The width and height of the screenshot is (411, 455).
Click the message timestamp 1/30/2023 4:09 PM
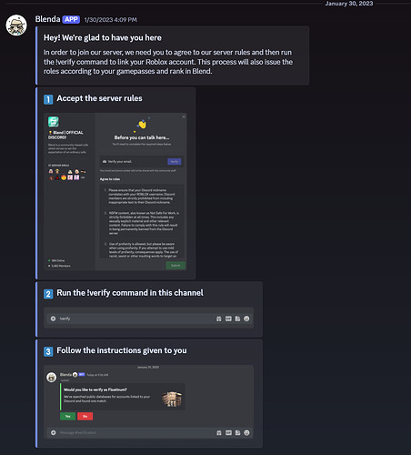[x=111, y=20]
